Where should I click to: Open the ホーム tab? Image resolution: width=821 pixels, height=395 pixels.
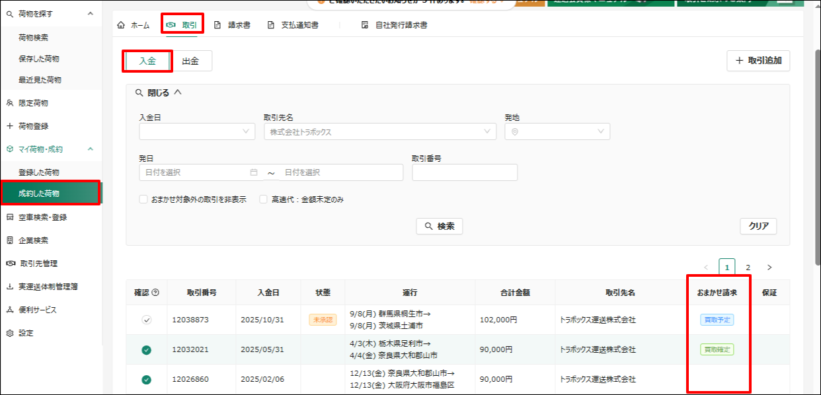pyautogui.click(x=133, y=25)
